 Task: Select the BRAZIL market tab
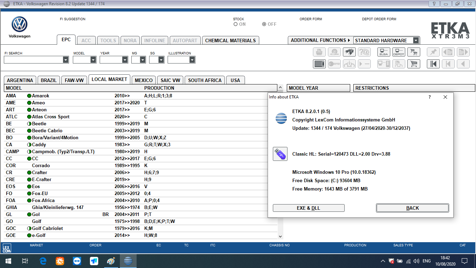(49, 80)
